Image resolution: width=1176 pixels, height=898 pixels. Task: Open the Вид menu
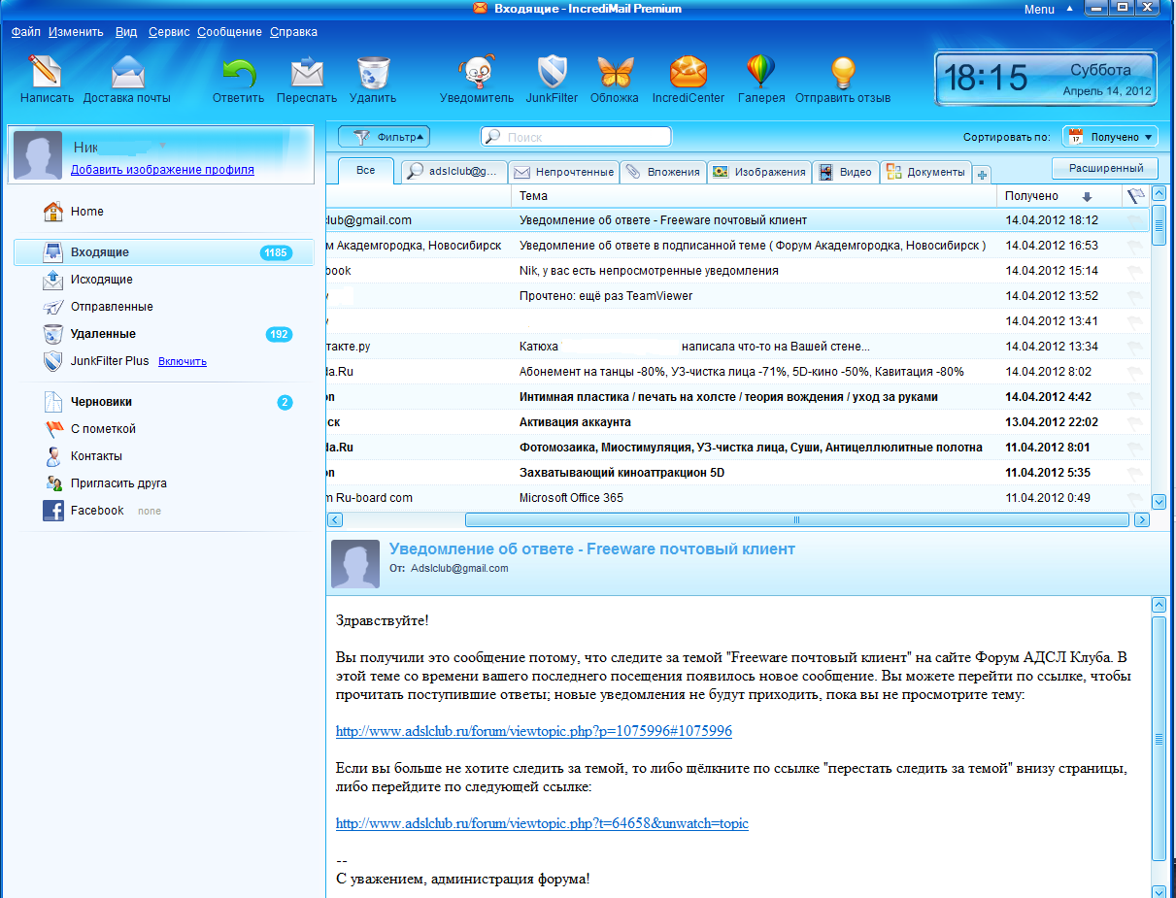pos(126,32)
